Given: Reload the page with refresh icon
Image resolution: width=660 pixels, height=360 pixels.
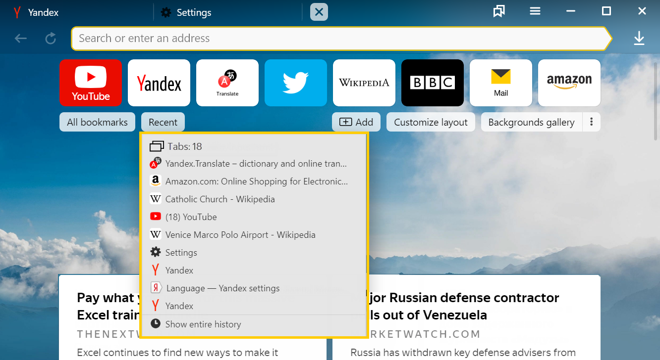Looking at the screenshot, I should click(51, 39).
